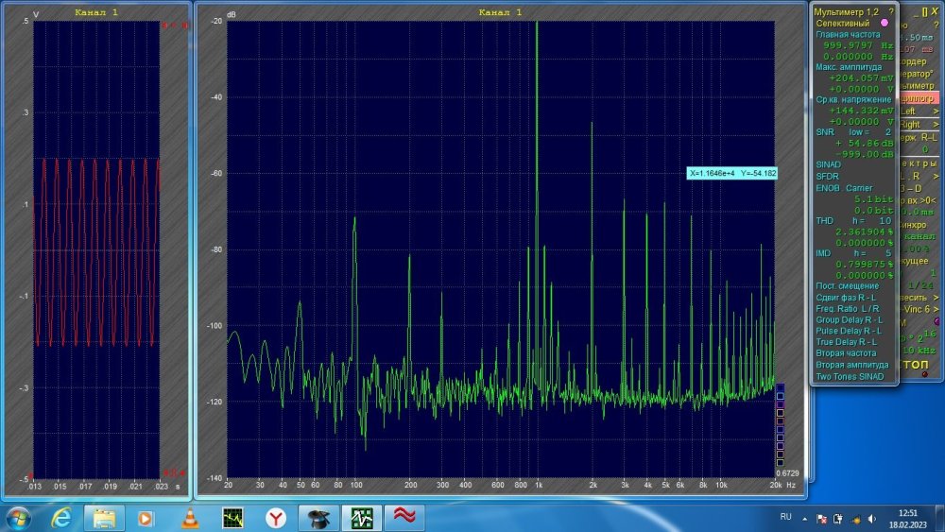Open Internet Explorer from the taskbar
945x532 pixels.
tap(61, 518)
